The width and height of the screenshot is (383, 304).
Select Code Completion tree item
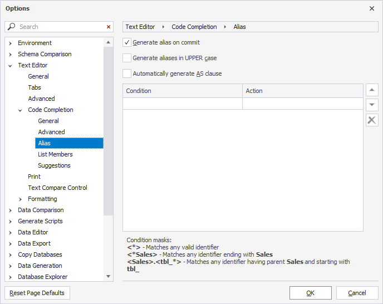coord(51,110)
